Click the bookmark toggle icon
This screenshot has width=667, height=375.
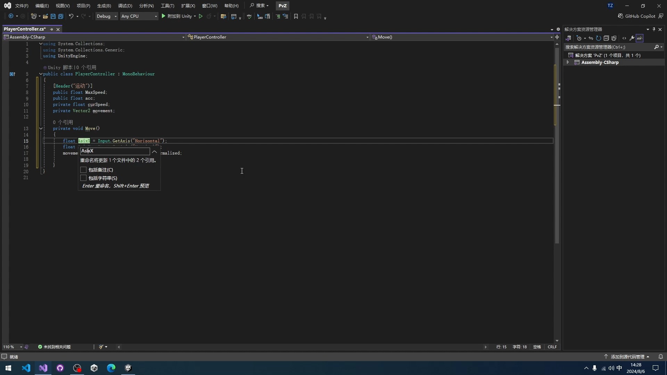click(296, 16)
